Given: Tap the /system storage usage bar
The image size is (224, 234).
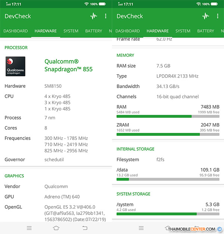Looking at the screenshot, I should (168, 214).
